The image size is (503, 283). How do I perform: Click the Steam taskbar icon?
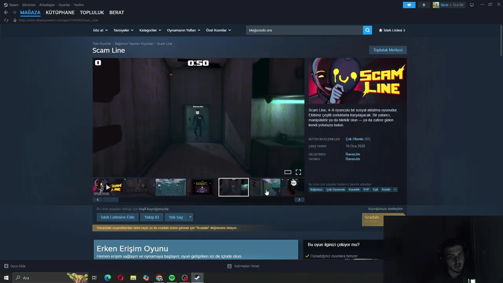pyautogui.click(x=197, y=278)
